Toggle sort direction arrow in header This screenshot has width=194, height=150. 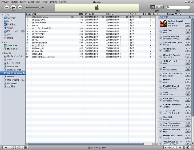(30, 14)
